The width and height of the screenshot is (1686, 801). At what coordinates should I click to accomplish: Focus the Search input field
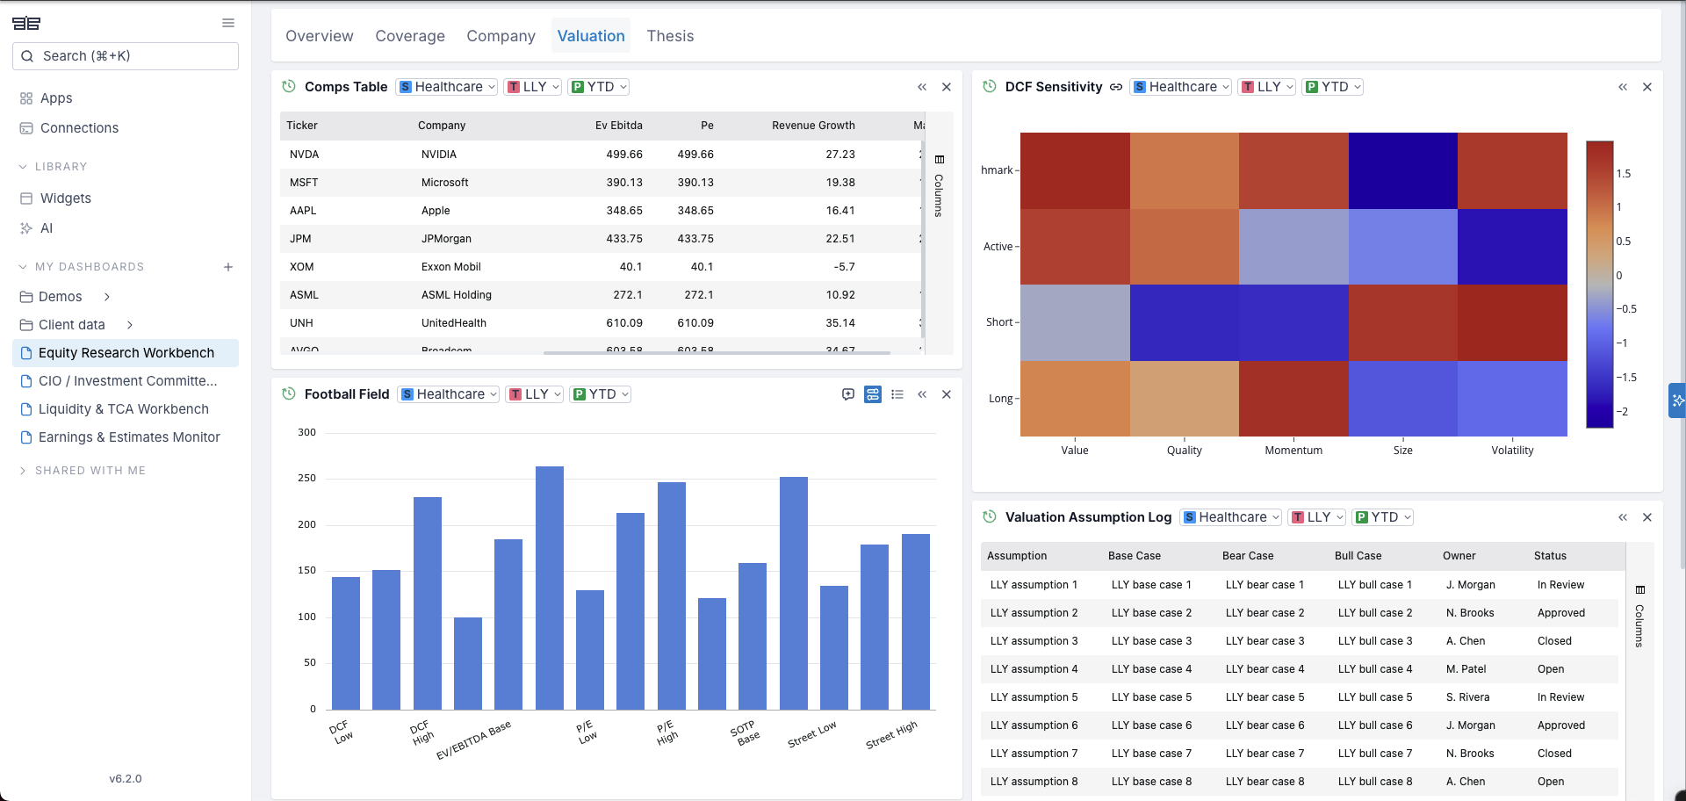point(126,56)
